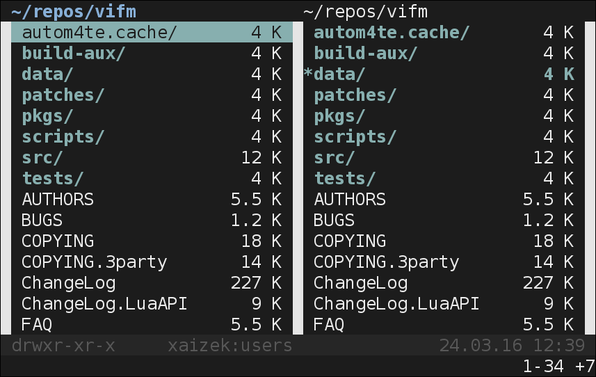Select patches/ in the right pane
The image size is (596, 377).
pos(444,95)
